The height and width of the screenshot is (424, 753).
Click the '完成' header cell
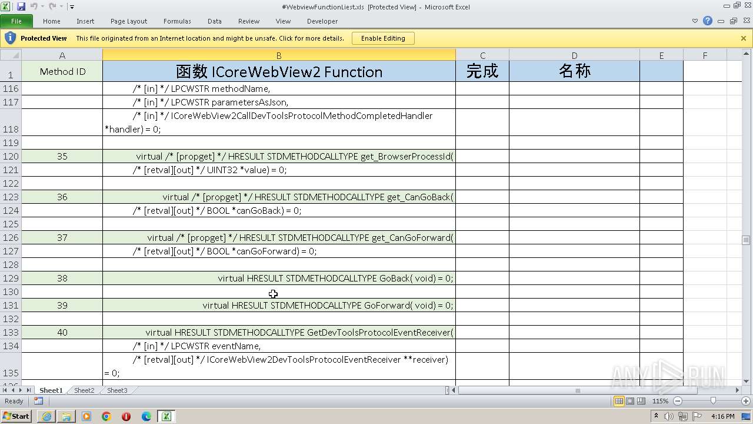click(482, 71)
